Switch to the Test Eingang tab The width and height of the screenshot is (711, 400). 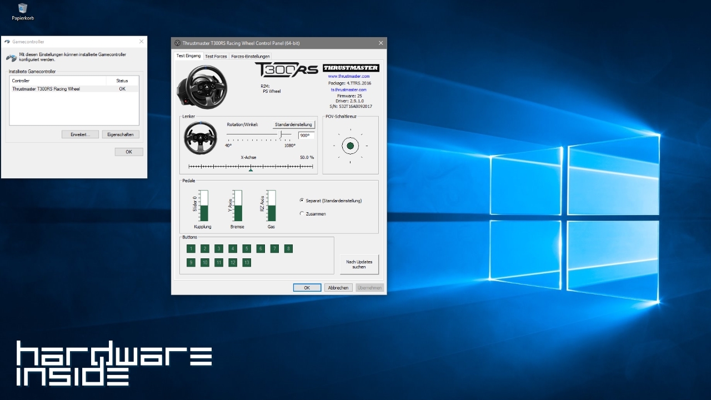(x=188, y=56)
